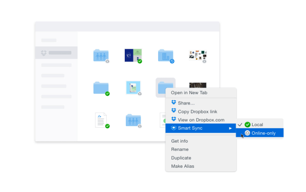Click the code document file icon

pos(101,120)
